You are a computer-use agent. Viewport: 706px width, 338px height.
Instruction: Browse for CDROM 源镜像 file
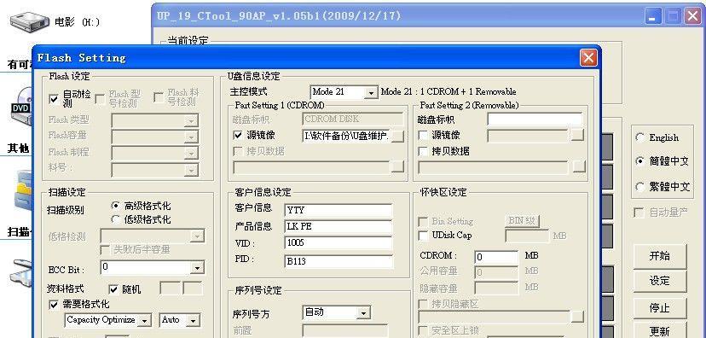[x=397, y=136]
